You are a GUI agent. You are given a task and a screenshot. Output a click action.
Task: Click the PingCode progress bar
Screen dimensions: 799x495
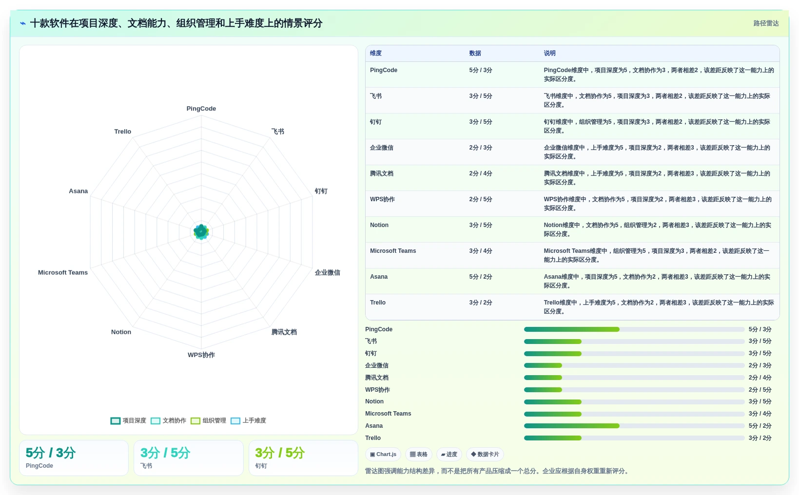pyautogui.click(x=634, y=329)
